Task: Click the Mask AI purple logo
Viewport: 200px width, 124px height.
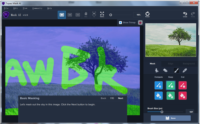Action: coord(6,15)
